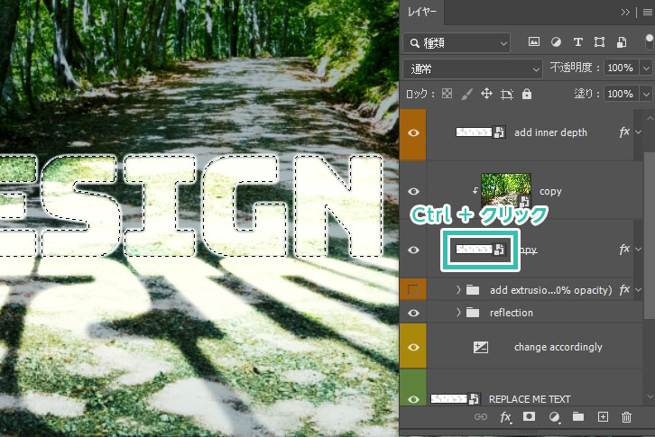This screenshot has width=655, height=437.
Task: Expand the 'reflection' layer group
Action: 458,313
